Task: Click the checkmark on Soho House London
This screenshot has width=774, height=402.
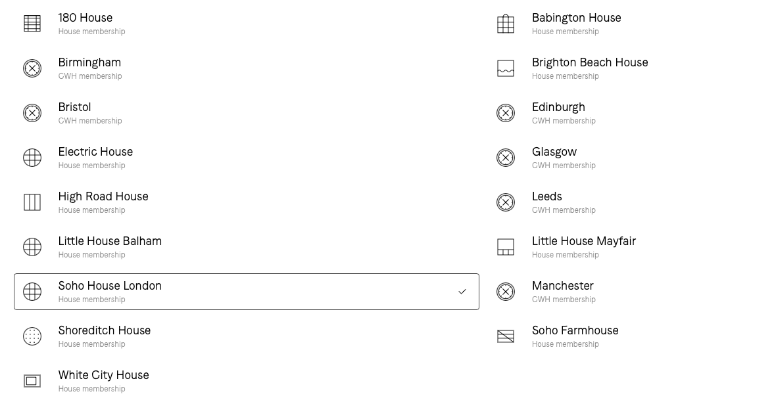Action: pyautogui.click(x=462, y=292)
